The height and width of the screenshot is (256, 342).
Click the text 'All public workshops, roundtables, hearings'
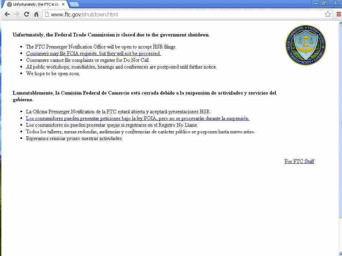pyautogui.click(x=121, y=67)
